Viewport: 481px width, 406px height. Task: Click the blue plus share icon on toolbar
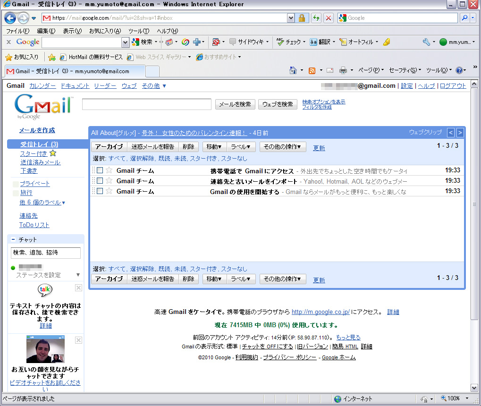(x=197, y=42)
